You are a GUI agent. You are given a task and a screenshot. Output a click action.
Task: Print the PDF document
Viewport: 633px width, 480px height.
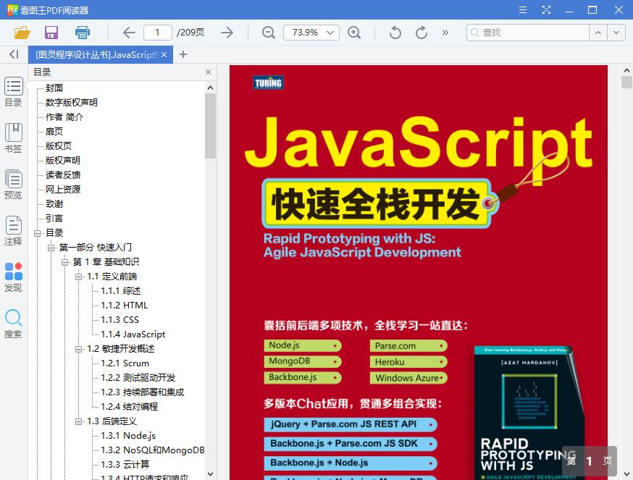tap(83, 33)
